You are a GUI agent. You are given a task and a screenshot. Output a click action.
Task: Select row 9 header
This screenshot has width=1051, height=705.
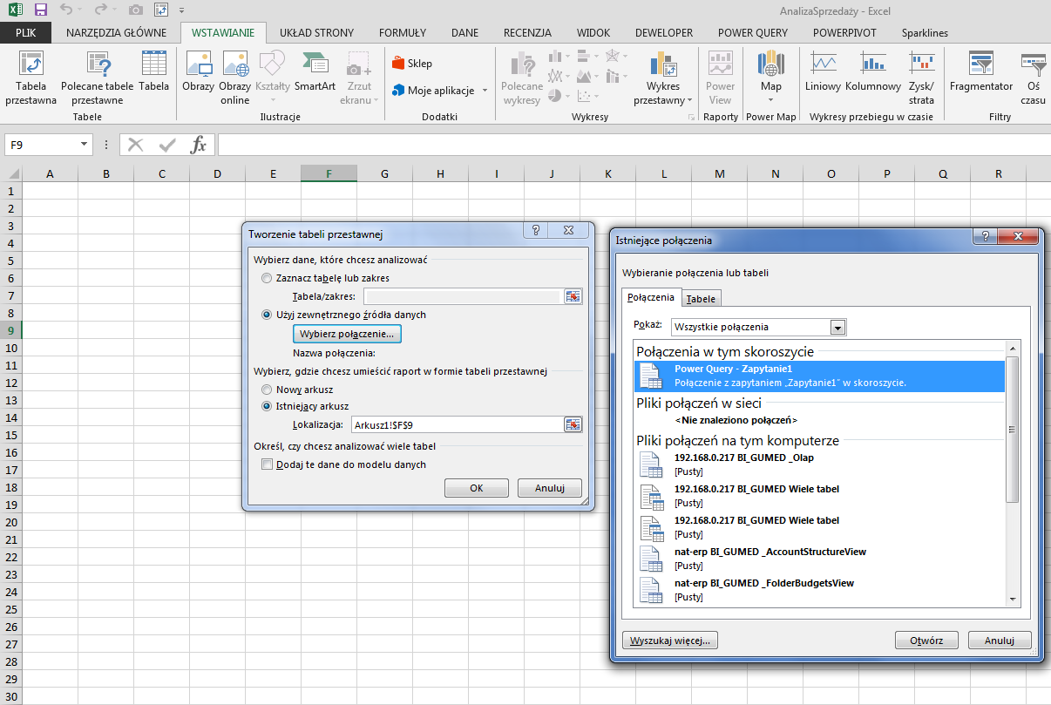(10, 330)
